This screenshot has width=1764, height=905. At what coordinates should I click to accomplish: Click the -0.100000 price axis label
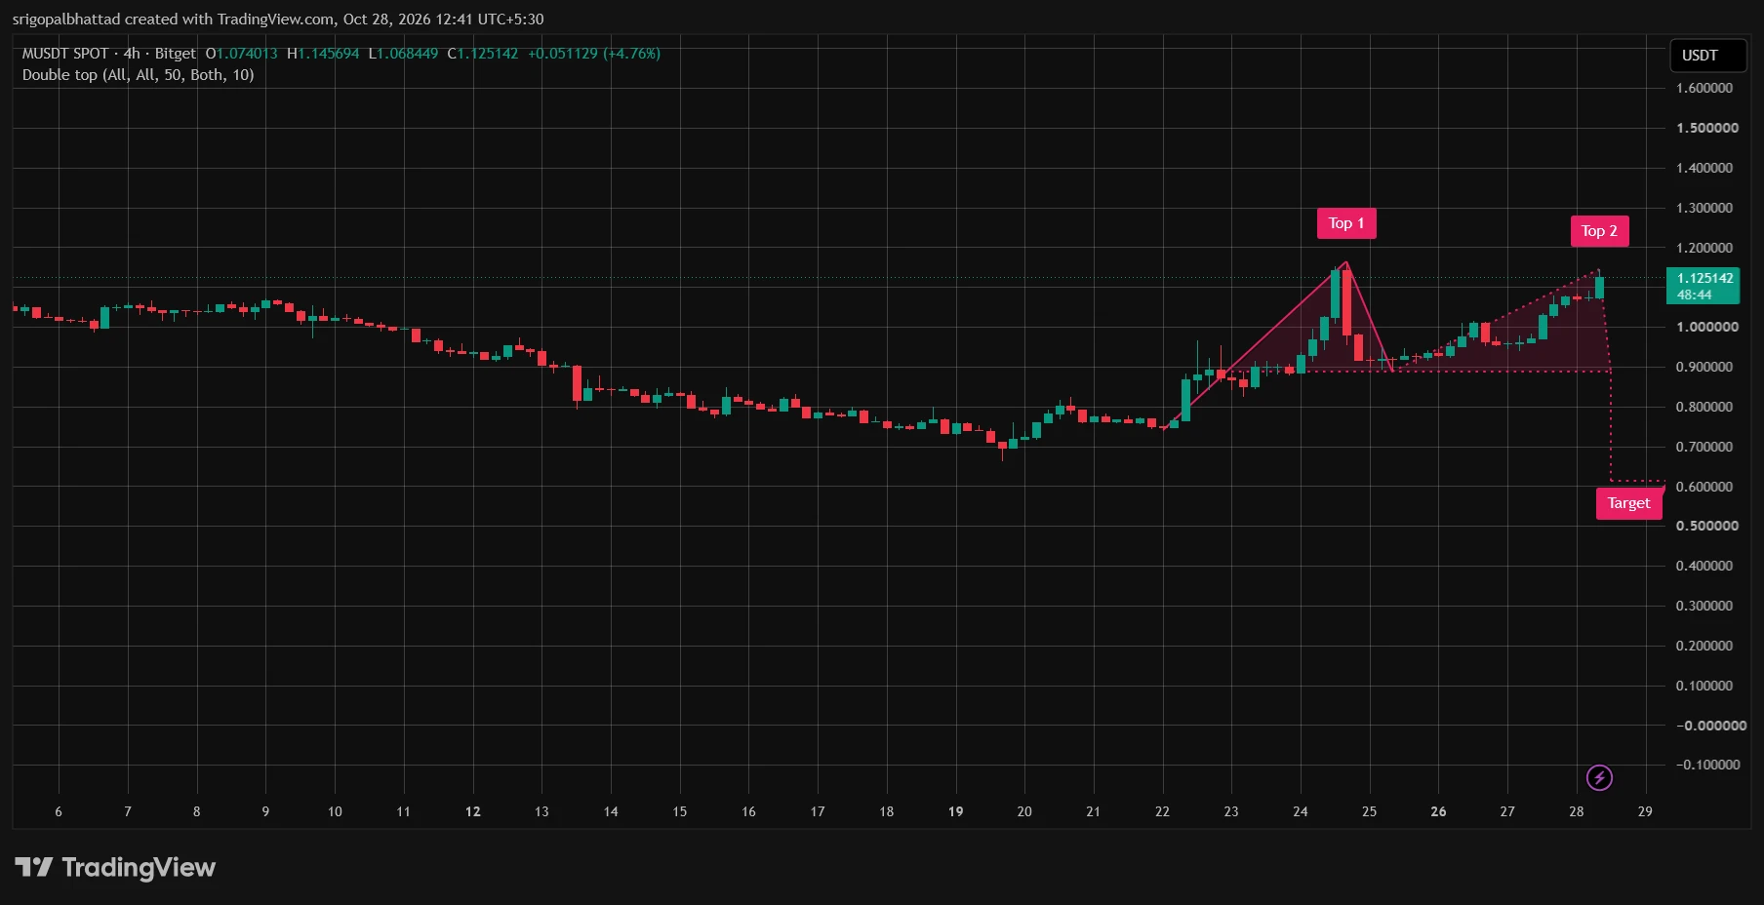point(1707,765)
